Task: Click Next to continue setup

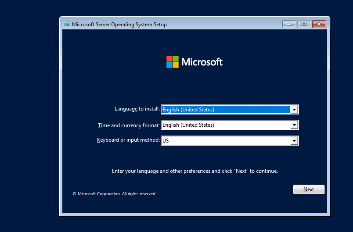Action: pos(309,189)
